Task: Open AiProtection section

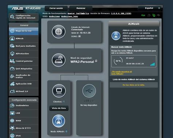Action: (24, 54)
